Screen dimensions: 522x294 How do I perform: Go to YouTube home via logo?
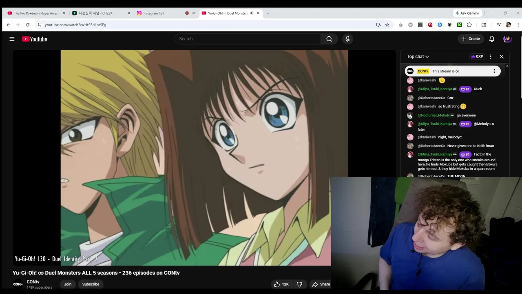pos(34,39)
